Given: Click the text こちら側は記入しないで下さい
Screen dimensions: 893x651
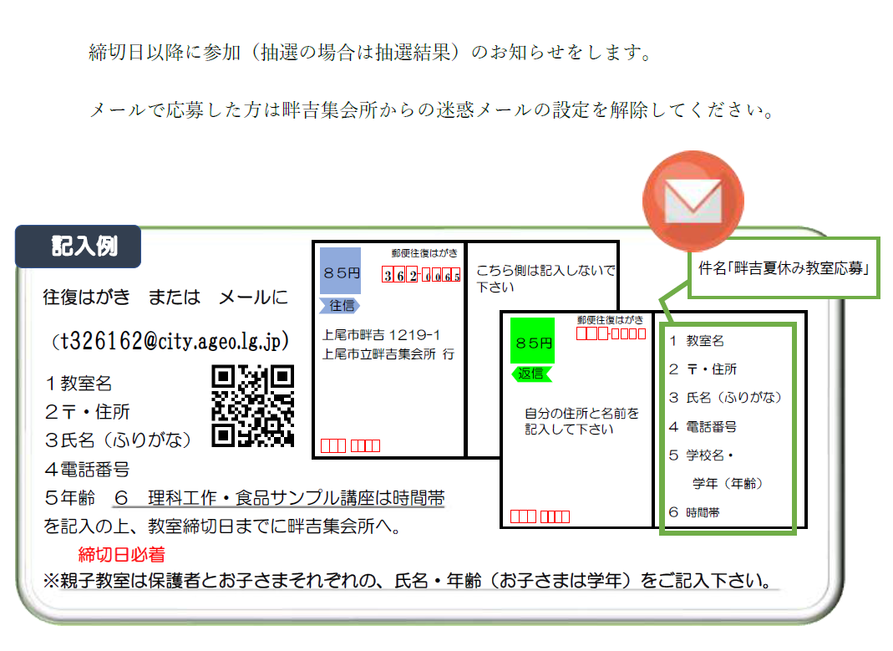Looking at the screenshot, I should pyautogui.click(x=545, y=278).
